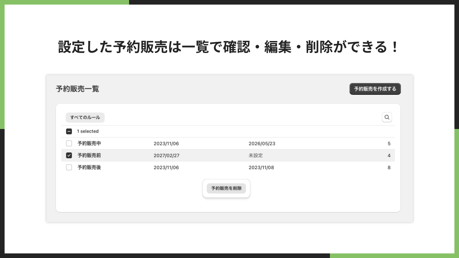
Task: Toggle the '1 selected' bulk checkbox
Action: click(69, 131)
